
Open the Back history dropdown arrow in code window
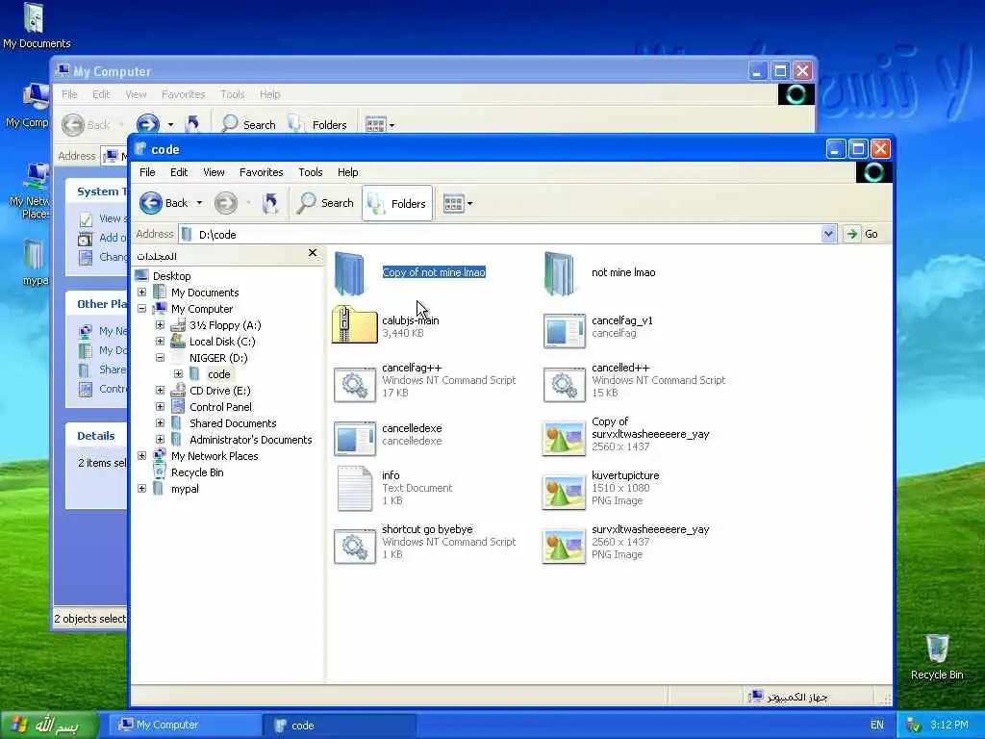coord(199,203)
